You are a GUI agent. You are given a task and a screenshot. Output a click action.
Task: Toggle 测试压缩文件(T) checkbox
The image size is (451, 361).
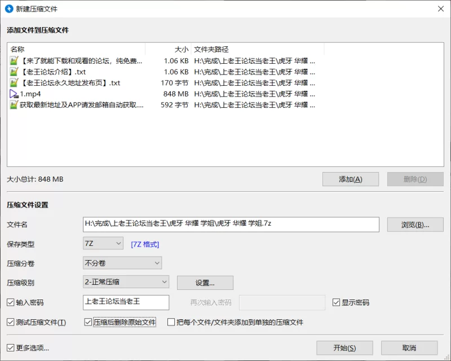(x=10, y=322)
